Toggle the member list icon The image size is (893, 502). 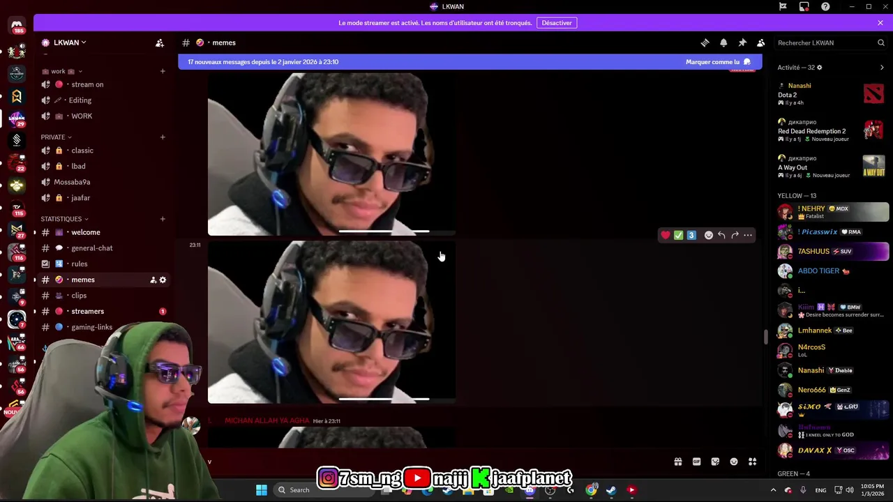pyautogui.click(x=761, y=43)
